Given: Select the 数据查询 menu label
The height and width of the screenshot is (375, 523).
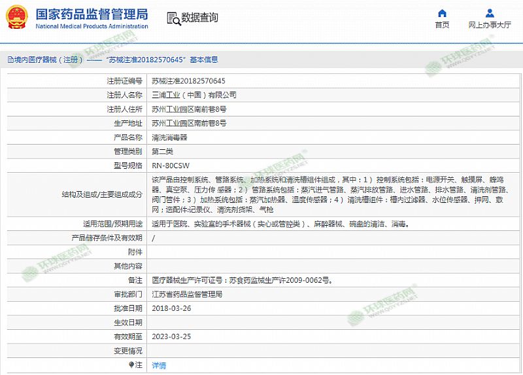Looking at the screenshot, I should [200, 18].
